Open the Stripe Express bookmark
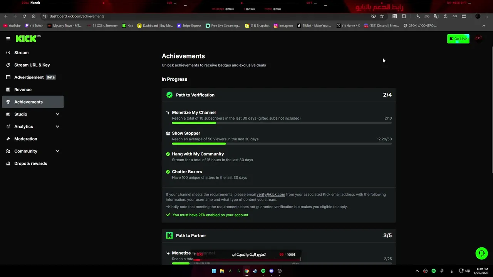This screenshot has height=277, width=493. (189, 26)
